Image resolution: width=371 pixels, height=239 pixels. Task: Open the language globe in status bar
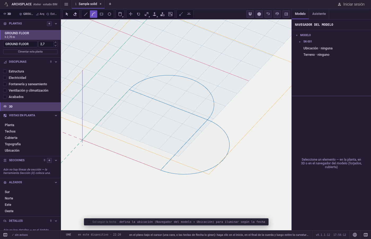click(355, 235)
